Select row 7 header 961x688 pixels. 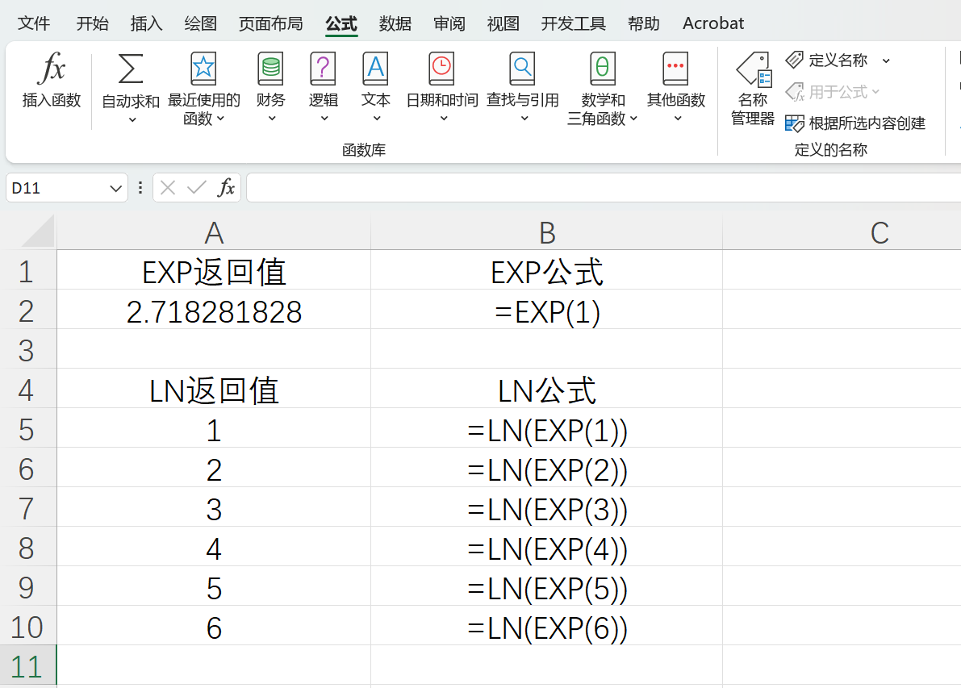tap(27, 508)
